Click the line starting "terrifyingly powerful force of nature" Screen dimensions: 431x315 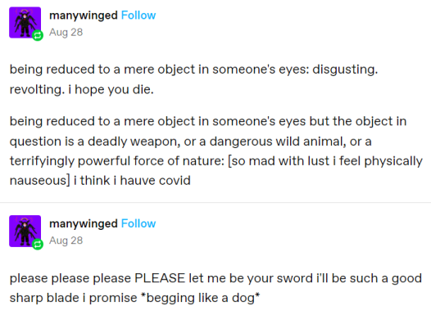pos(216,161)
